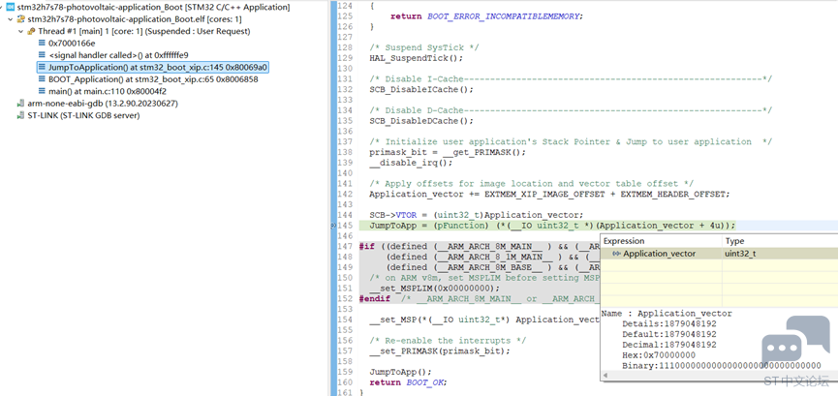Click line number 159 in the gutter
This screenshot has height=396, width=838.
[346, 372]
